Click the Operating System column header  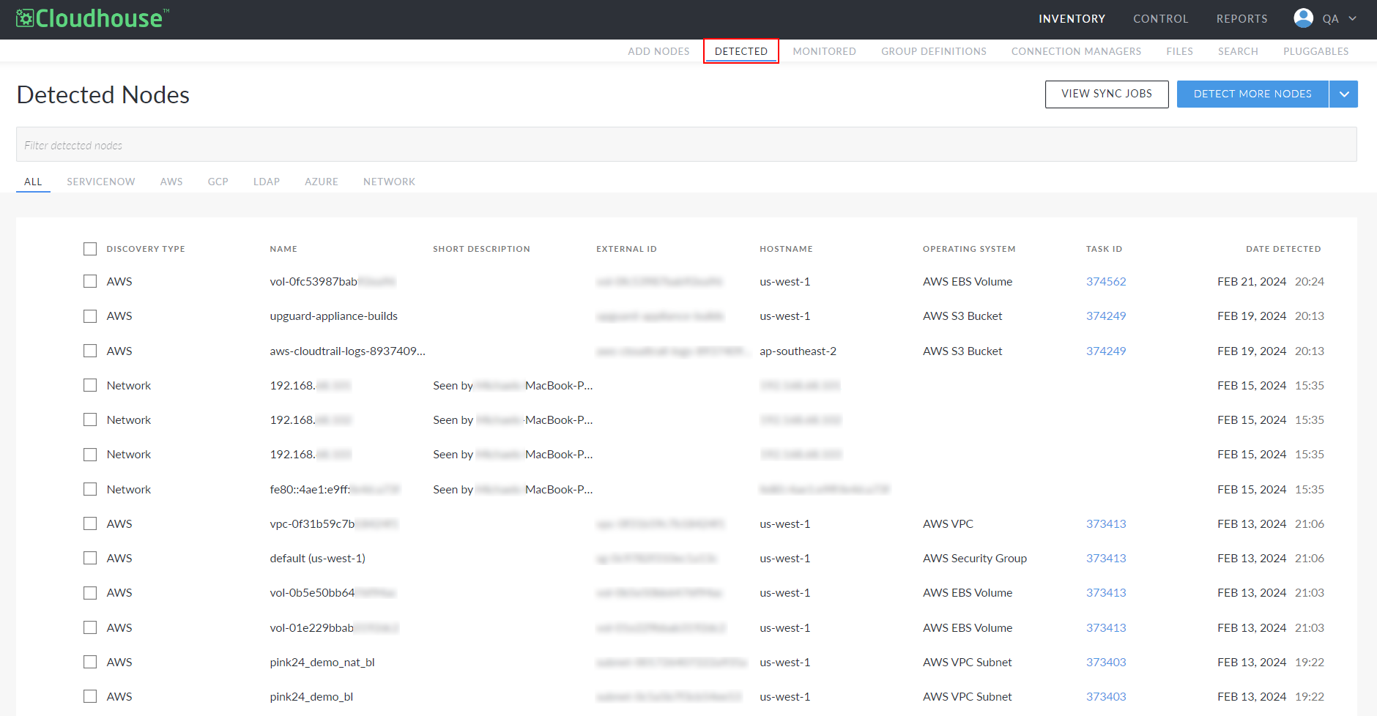(x=969, y=249)
